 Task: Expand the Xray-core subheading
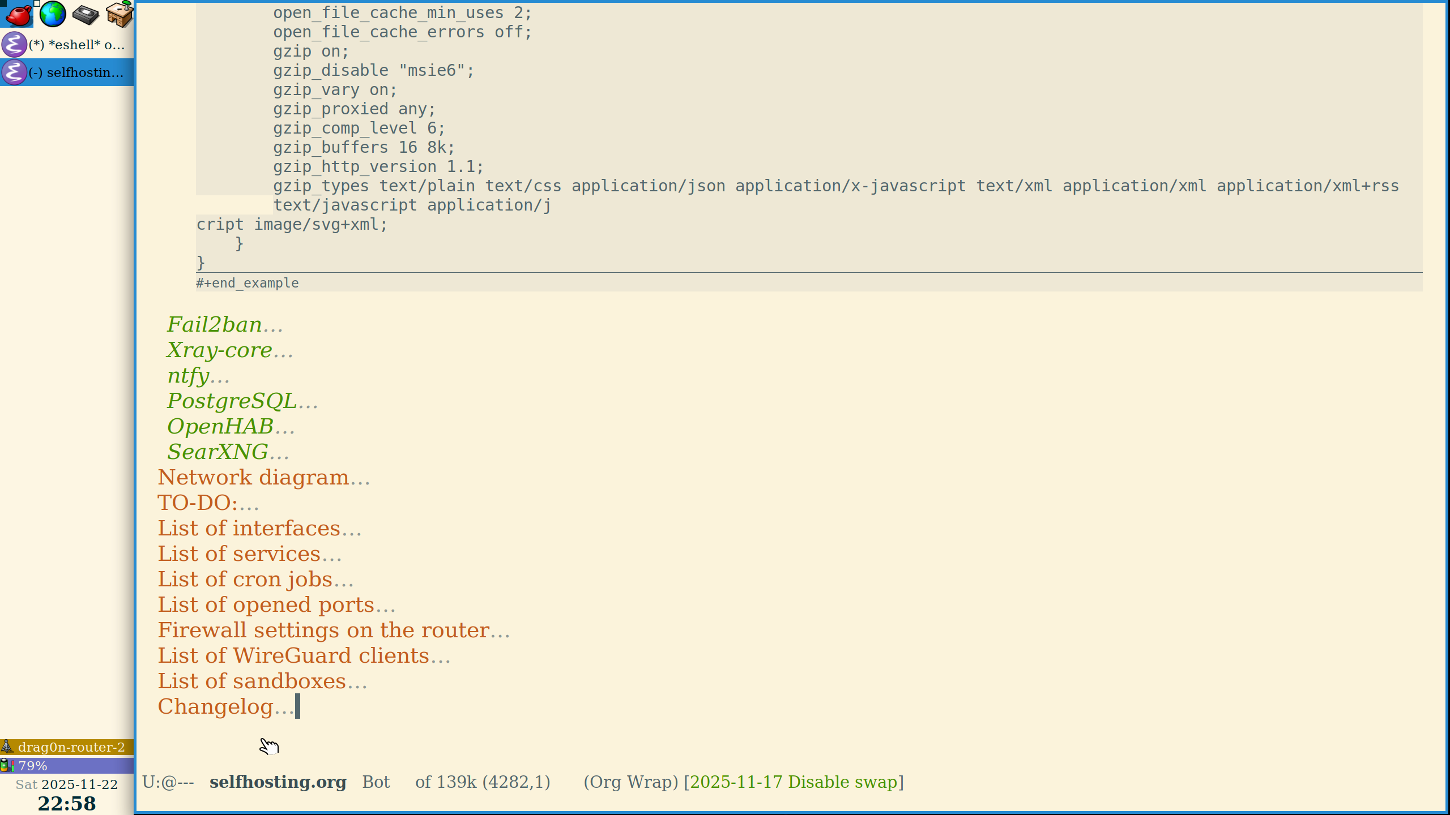tap(220, 350)
